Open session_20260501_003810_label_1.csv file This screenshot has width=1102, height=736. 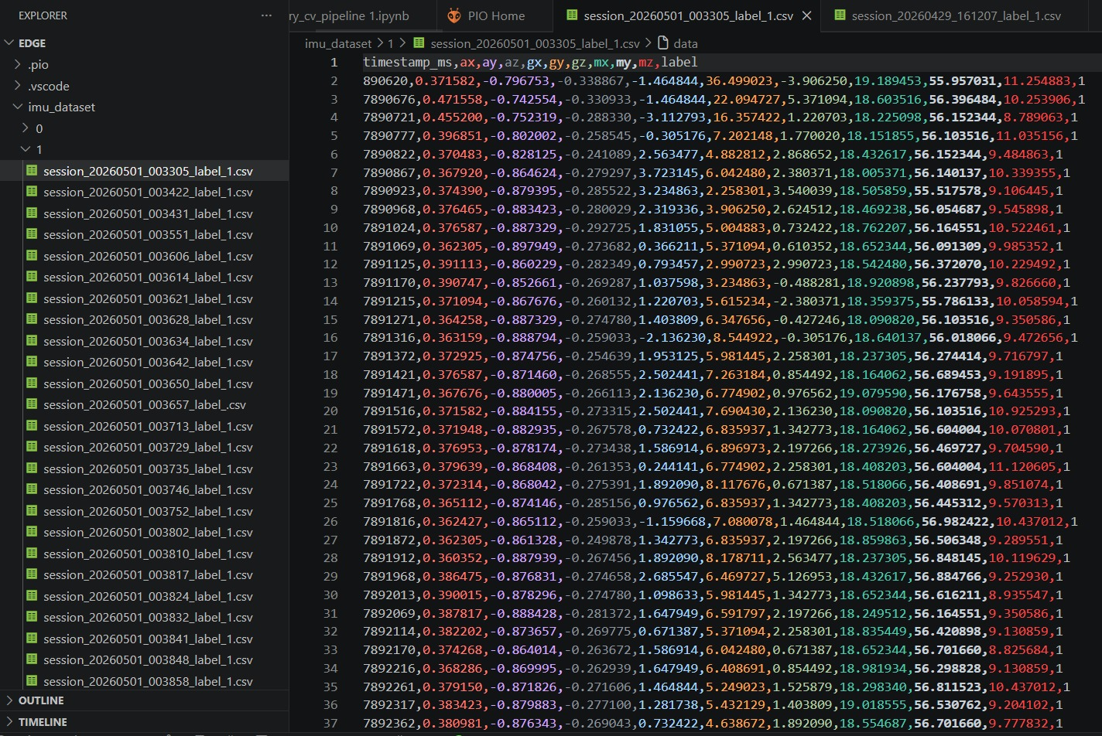click(144, 554)
